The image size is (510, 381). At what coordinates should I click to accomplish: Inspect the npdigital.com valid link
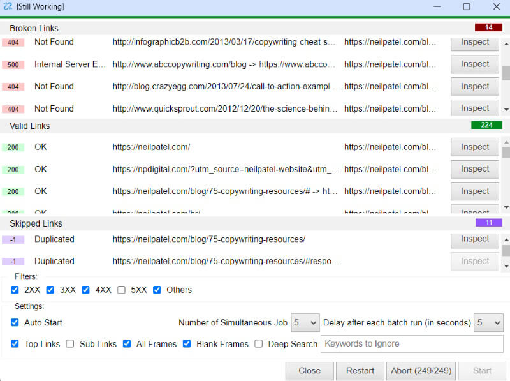(x=475, y=169)
